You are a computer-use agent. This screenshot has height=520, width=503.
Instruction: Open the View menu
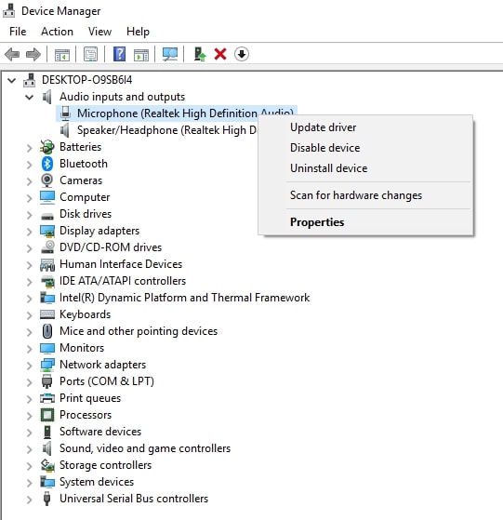(99, 32)
